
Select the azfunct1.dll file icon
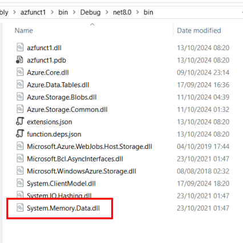(x=20, y=47)
